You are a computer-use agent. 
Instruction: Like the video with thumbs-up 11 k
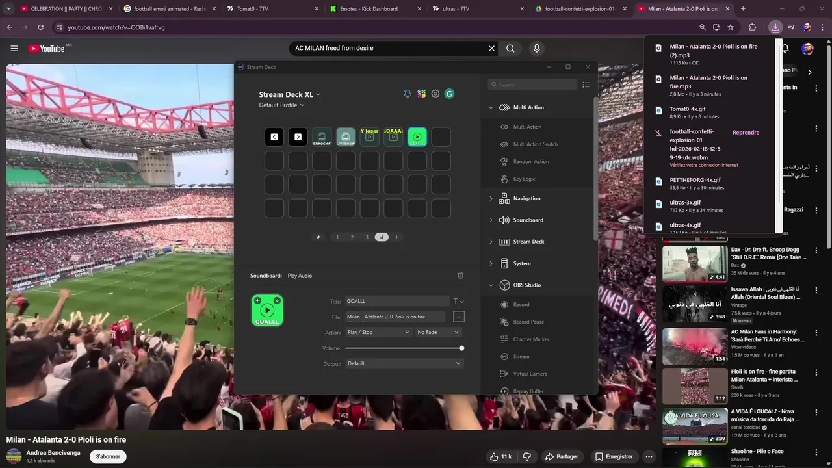pyautogui.click(x=500, y=456)
